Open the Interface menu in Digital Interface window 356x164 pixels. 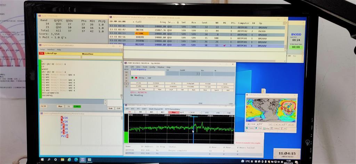tap(51, 49)
